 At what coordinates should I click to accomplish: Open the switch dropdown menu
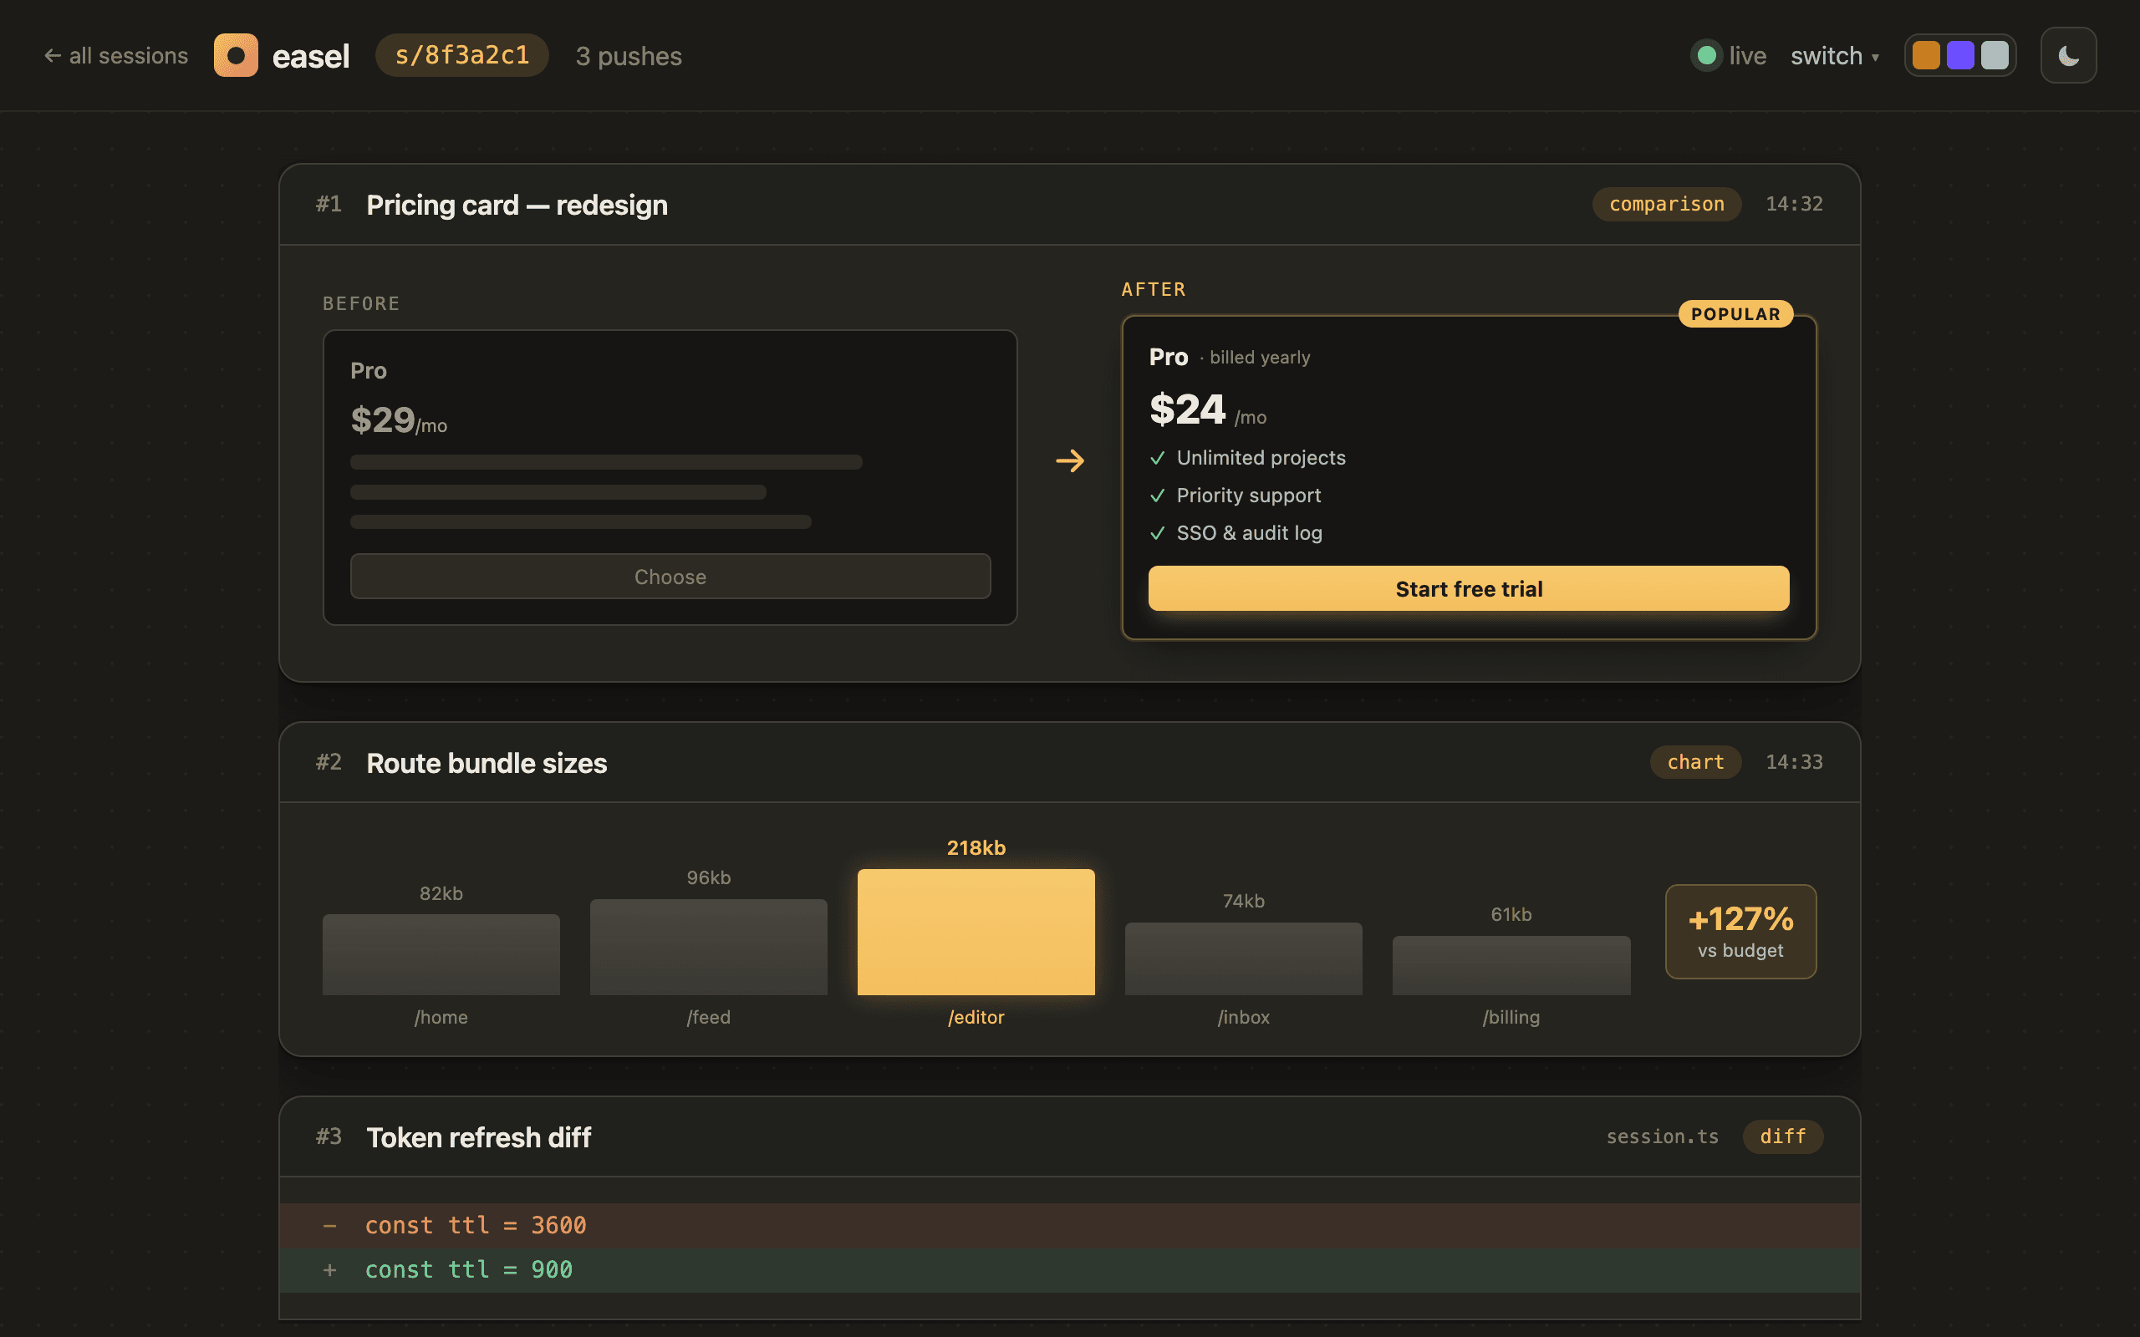pyautogui.click(x=1834, y=56)
